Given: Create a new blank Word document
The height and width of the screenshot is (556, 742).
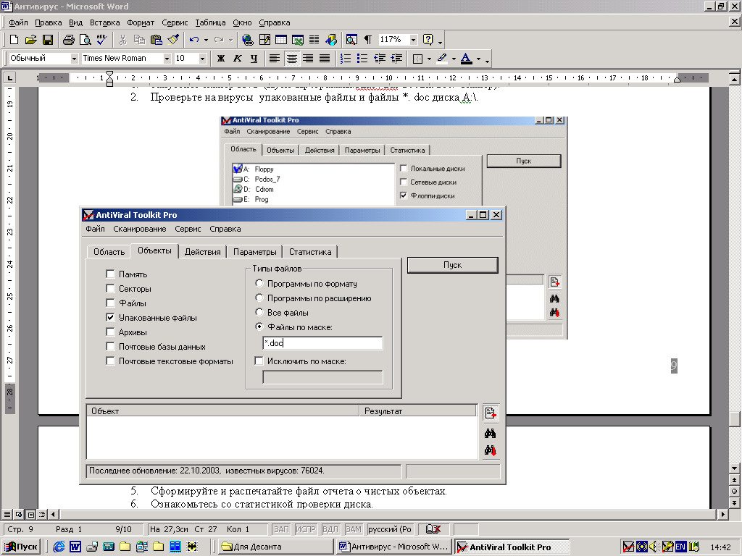Looking at the screenshot, I should click(14, 40).
